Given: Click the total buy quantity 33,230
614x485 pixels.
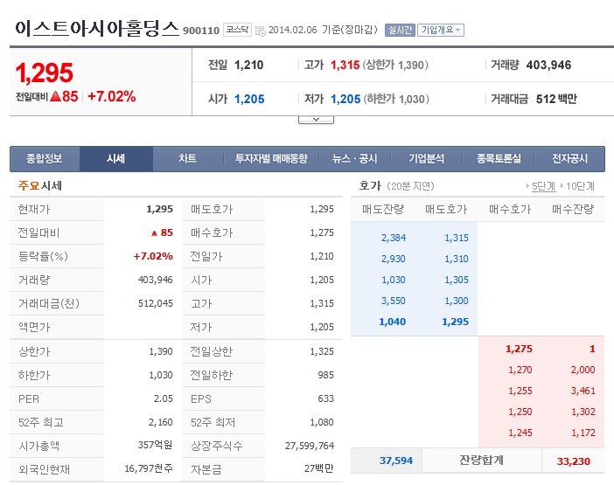Looking at the screenshot, I should [573, 461].
